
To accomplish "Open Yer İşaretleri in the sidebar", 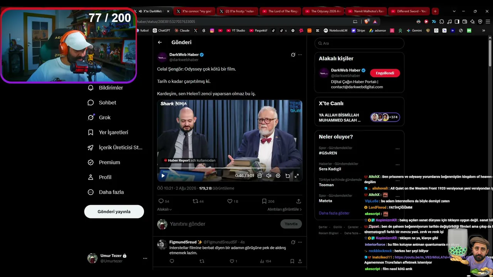I will coord(108,132).
